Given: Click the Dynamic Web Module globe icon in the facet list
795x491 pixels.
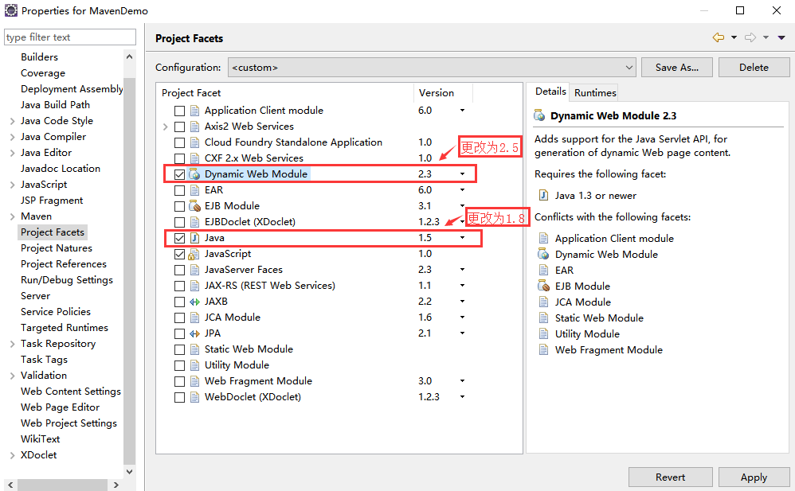Looking at the screenshot, I should point(194,174).
